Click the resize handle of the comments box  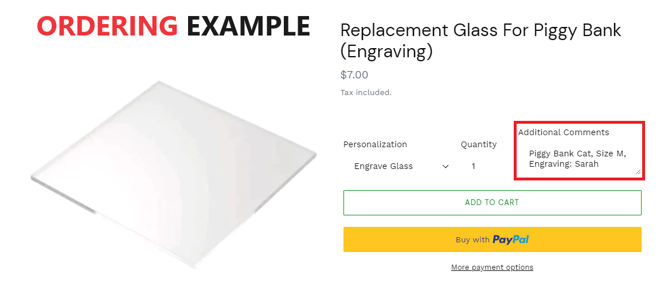[638, 171]
